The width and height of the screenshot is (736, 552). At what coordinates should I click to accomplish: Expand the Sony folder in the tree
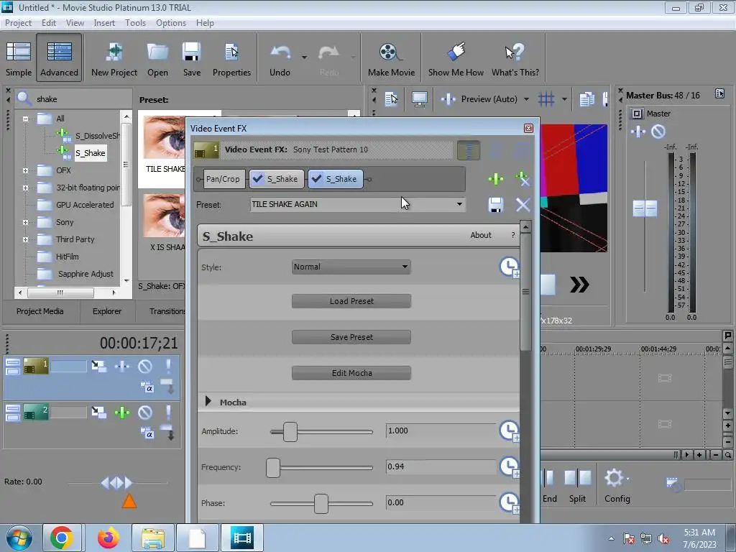point(25,223)
